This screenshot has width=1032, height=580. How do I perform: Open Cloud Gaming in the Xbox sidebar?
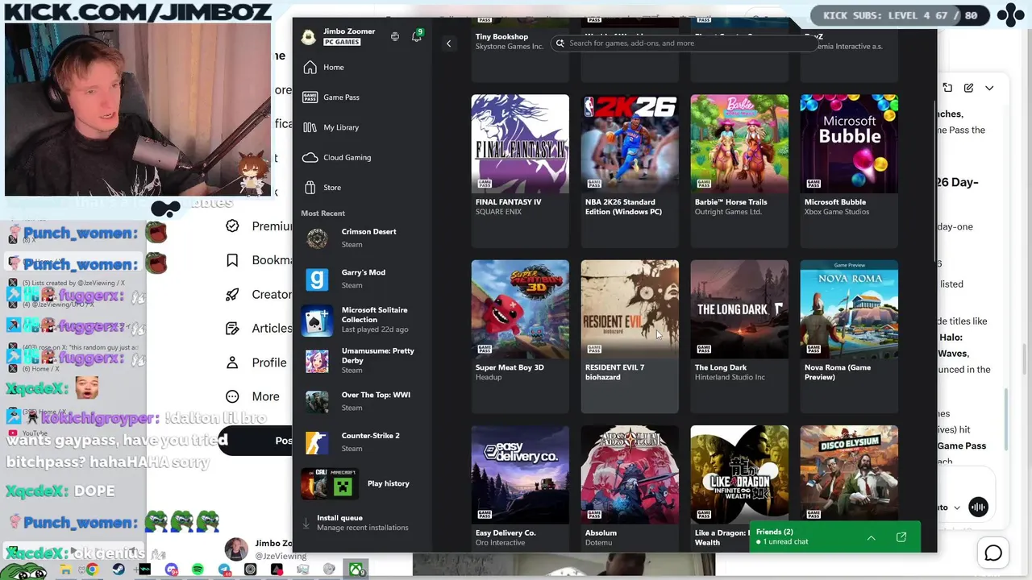(x=362, y=158)
